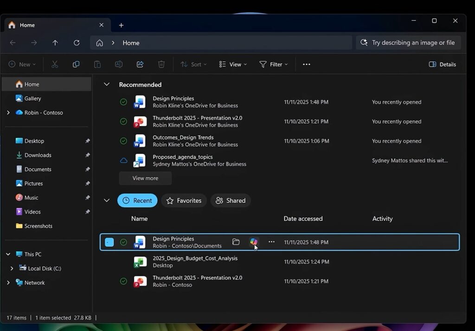
Task: Unpin Downloads from the sidebar
Action: (x=87, y=155)
